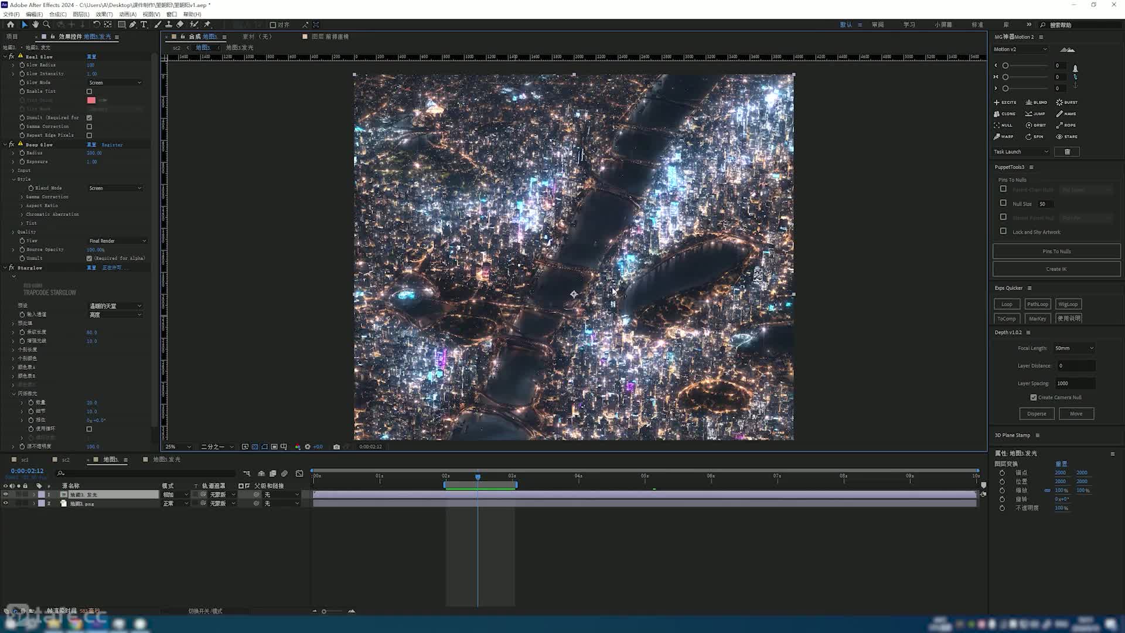Toggle the Gamma Correction checkbox in Real Glow
Viewport: 1125px width, 633px height.
89,127
